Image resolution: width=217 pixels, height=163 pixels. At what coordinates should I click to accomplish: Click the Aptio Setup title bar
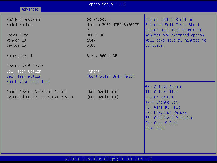pos(107,4)
